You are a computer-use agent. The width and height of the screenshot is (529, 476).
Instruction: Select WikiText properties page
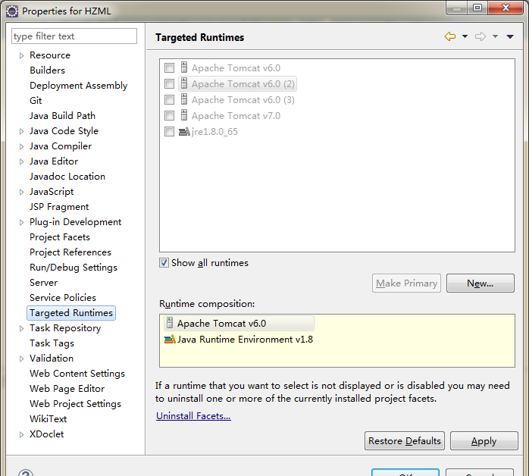tap(49, 419)
